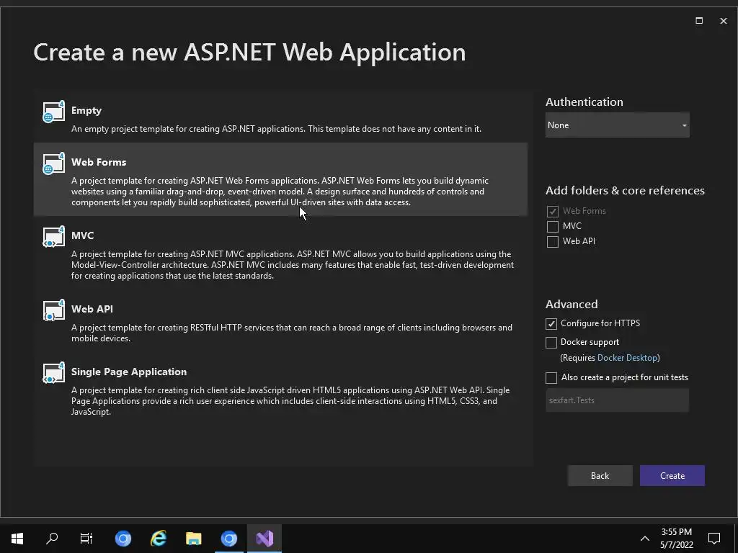Open Task View from the taskbar
This screenshot has width=738, height=553.
click(x=86, y=538)
